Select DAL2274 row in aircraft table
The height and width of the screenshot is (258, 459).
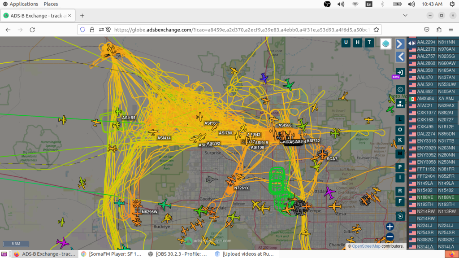(x=433, y=134)
